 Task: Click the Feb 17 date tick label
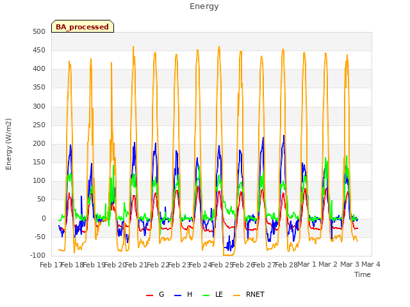click(51, 265)
